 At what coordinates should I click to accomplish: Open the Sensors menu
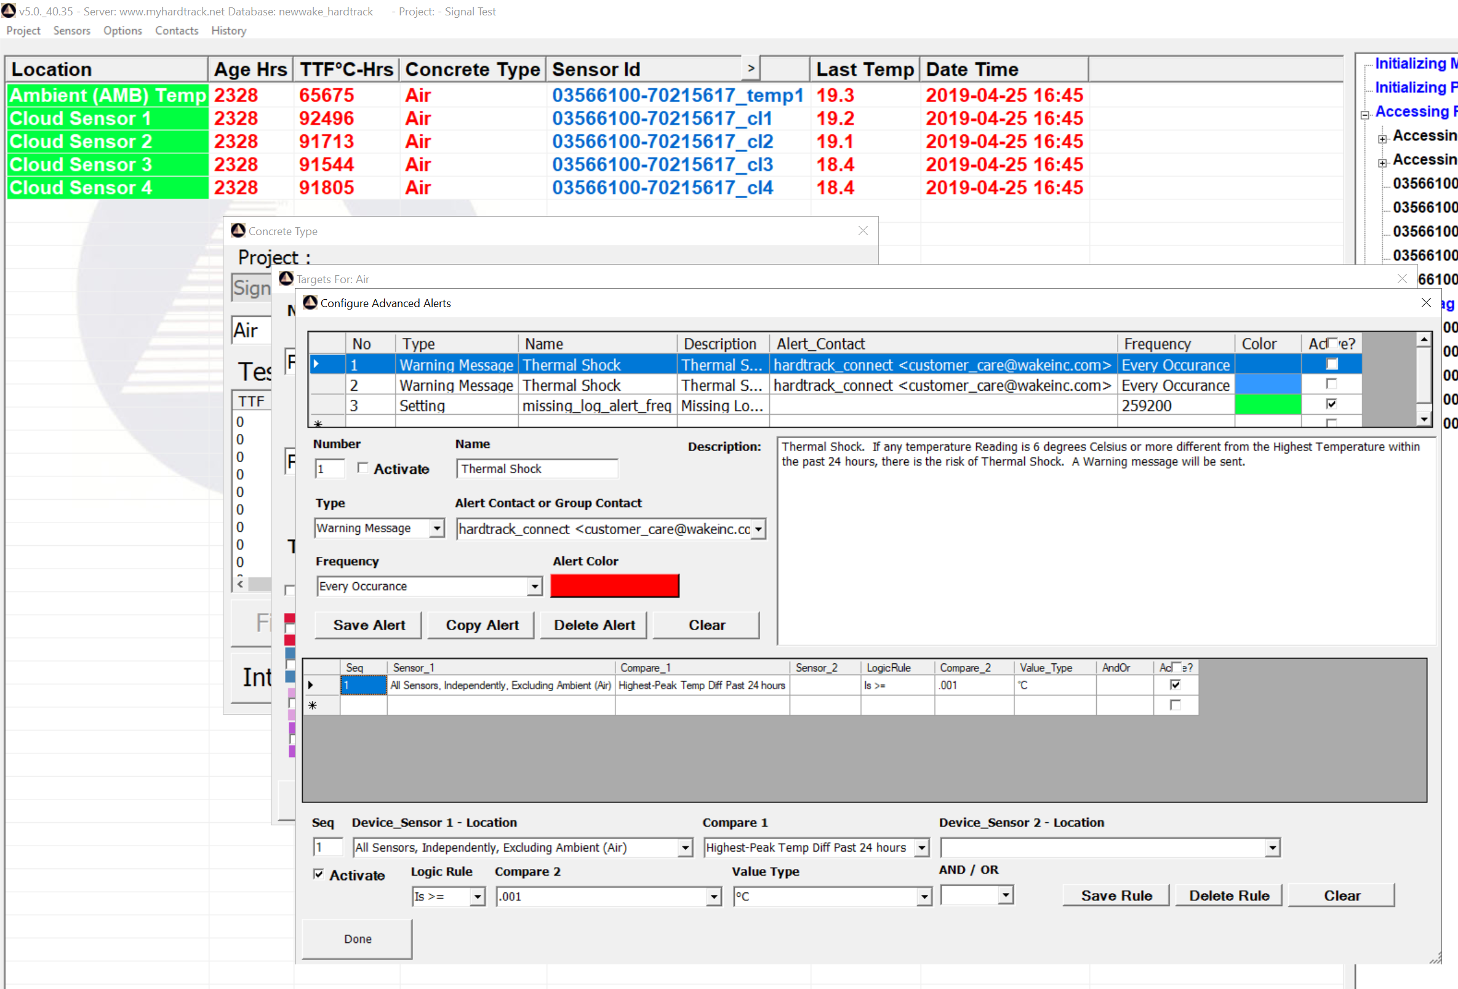(71, 30)
